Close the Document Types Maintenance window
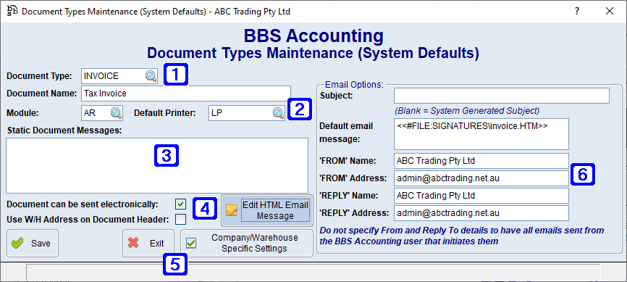627x282 pixels. pyautogui.click(x=610, y=11)
